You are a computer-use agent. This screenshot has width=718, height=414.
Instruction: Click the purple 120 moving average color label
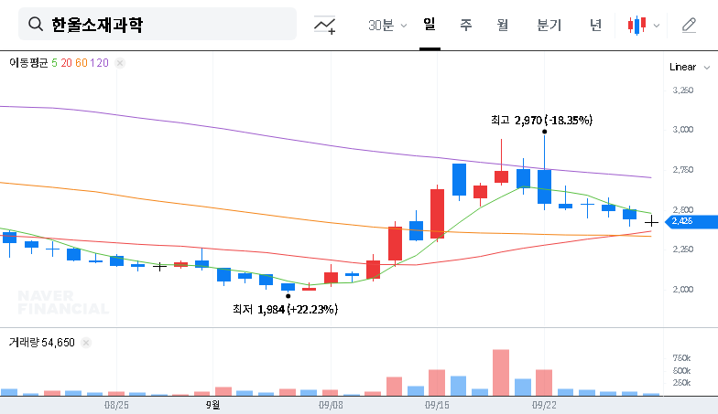point(101,63)
